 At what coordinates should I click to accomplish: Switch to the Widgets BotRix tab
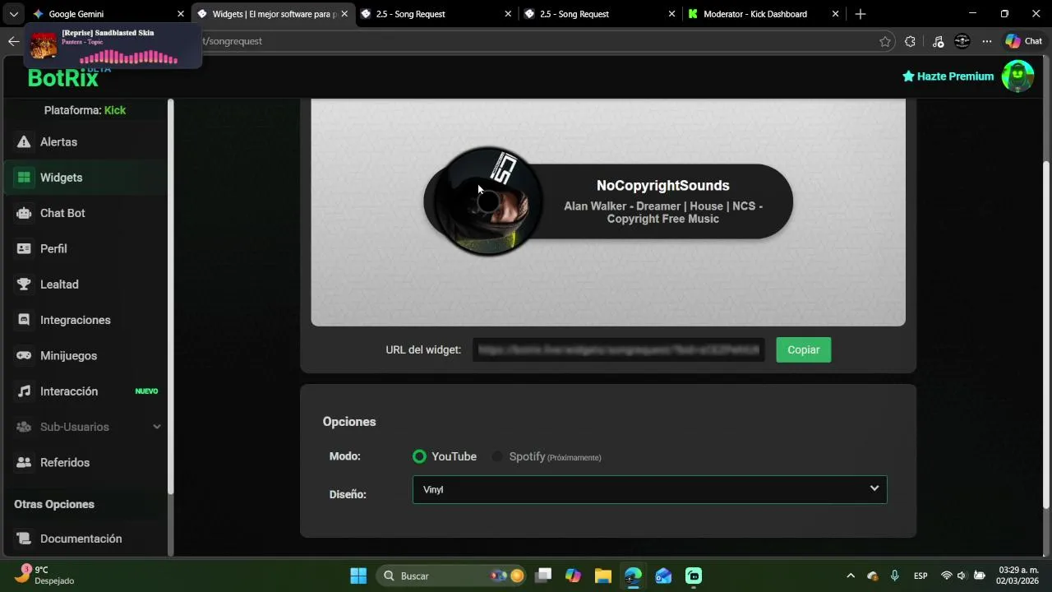(x=272, y=14)
